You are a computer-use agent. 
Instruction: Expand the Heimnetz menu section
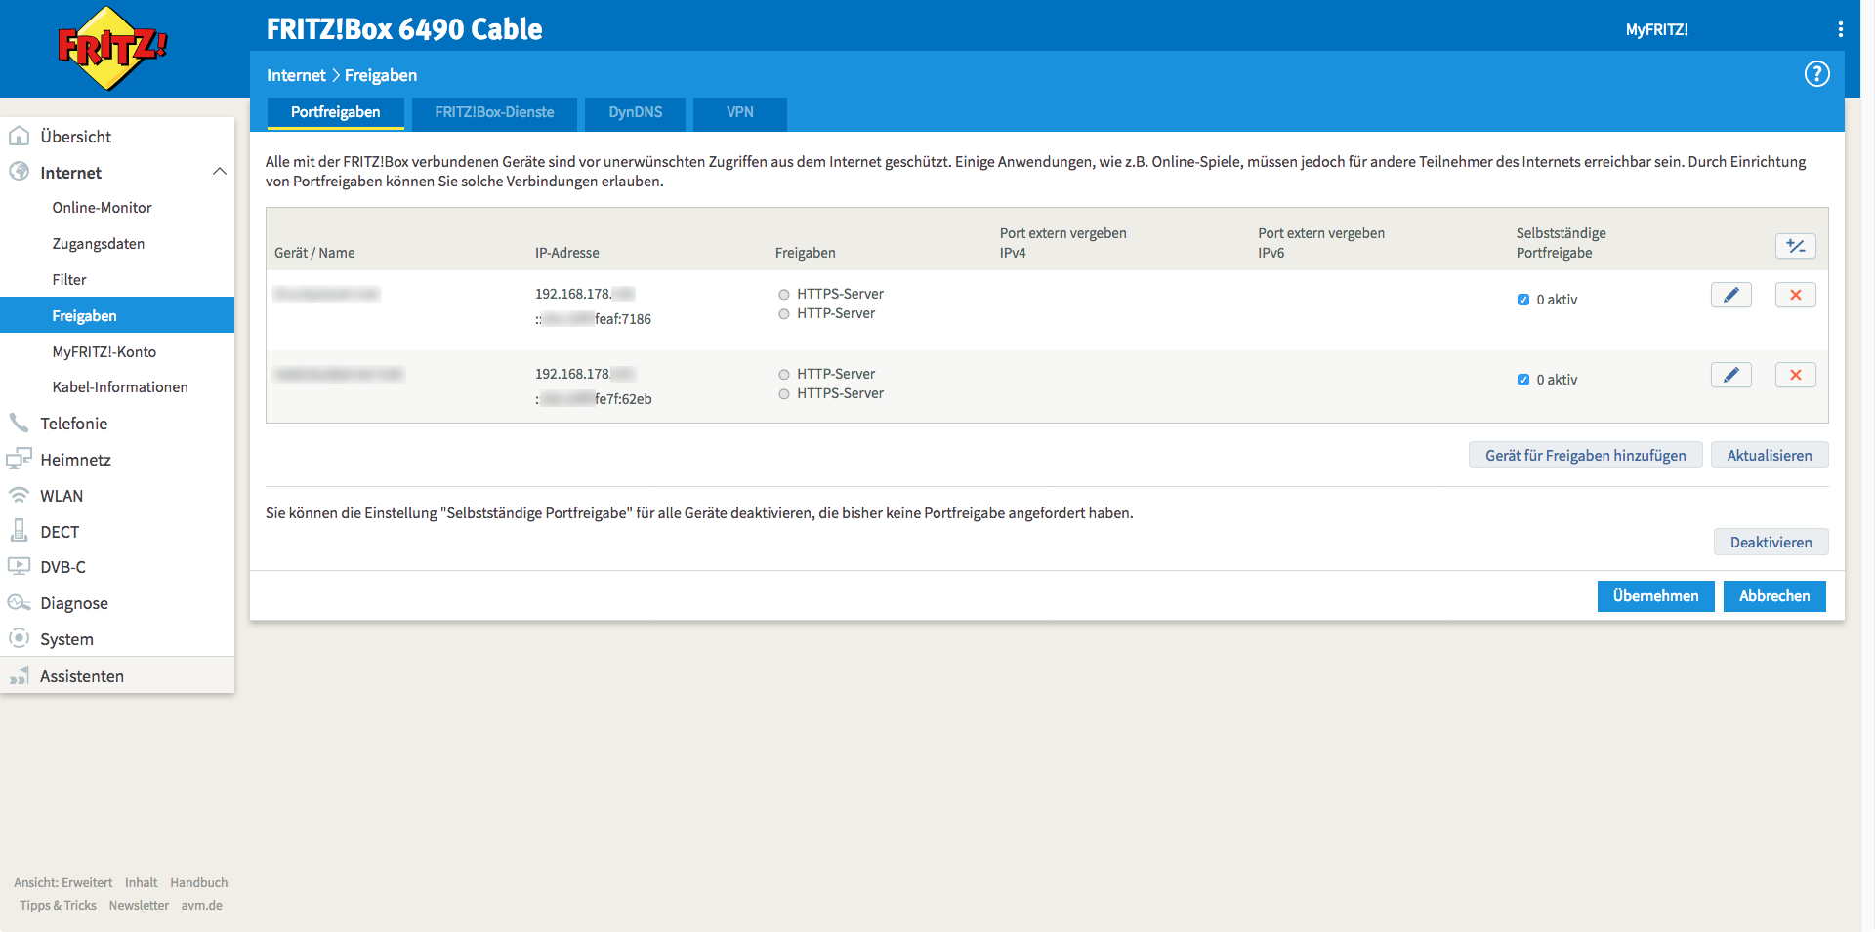point(75,460)
